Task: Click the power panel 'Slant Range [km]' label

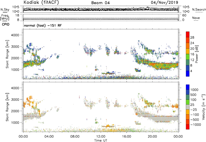Action: point(7,54)
